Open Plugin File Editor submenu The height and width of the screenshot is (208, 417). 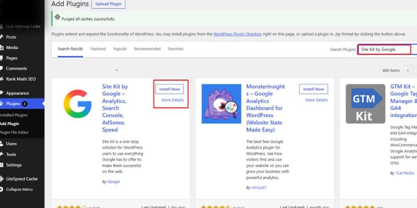tap(14, 133)
